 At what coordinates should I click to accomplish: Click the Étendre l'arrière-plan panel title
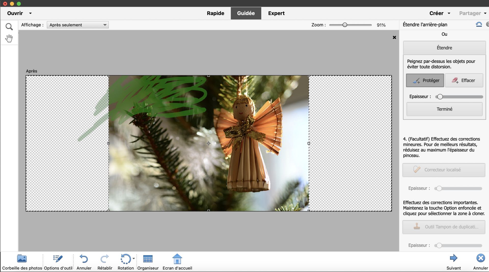425,24
